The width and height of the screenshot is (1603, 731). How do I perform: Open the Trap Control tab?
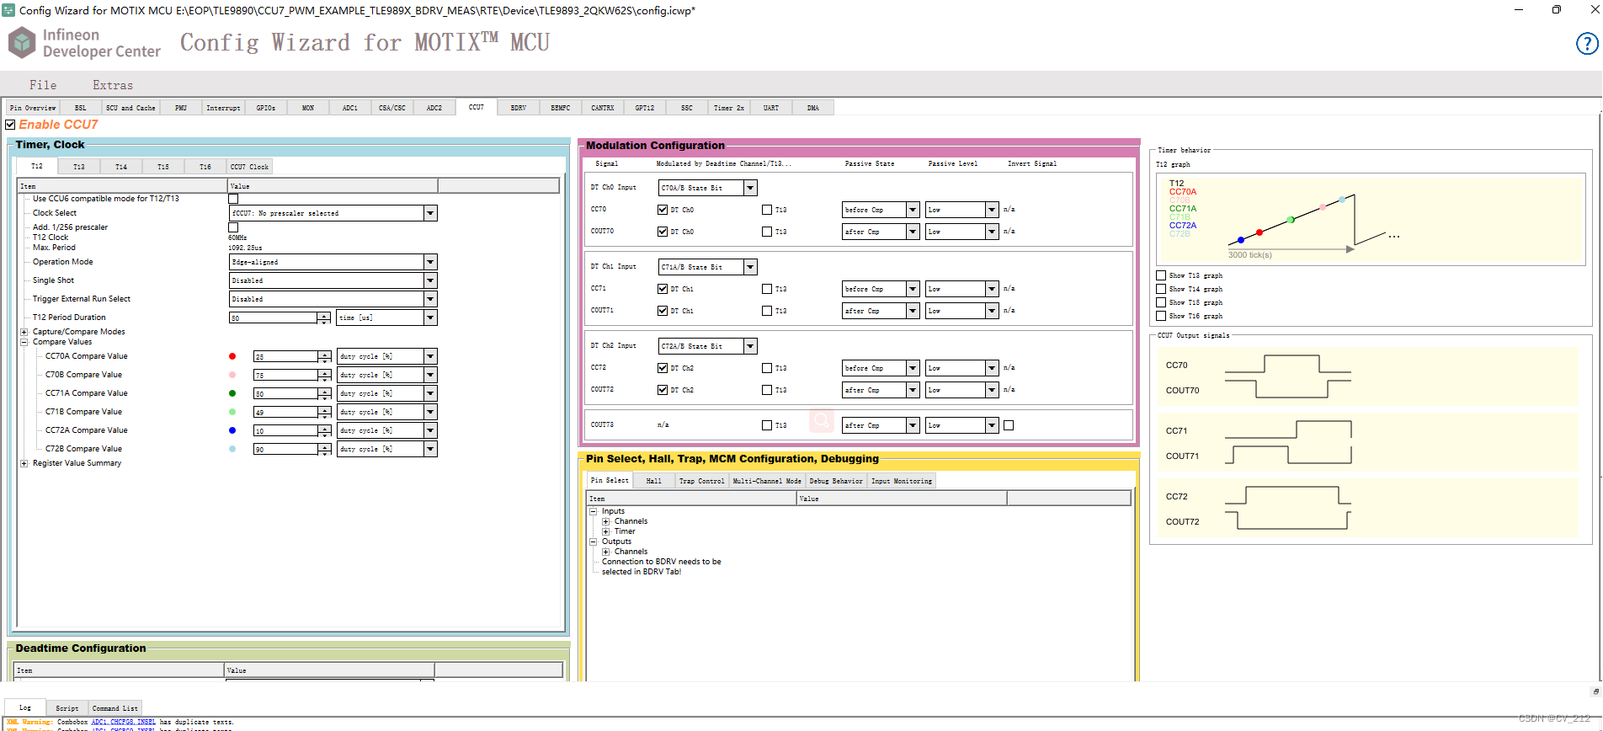click(x=702, y=481)
